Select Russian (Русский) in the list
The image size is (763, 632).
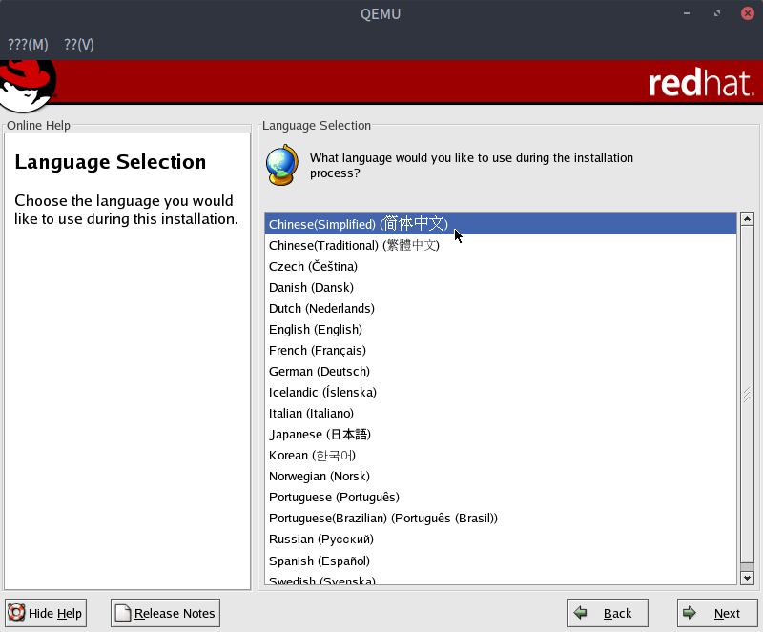[x=321, y=539]
